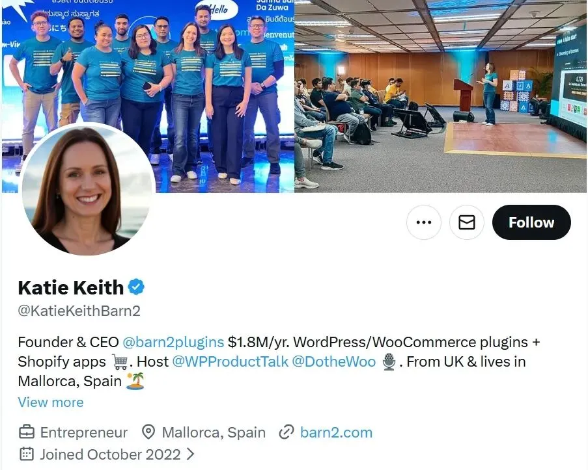This screenshot has width=588, height=470.
Task: Expand bio with View more
Action: [x=51, y=402]
